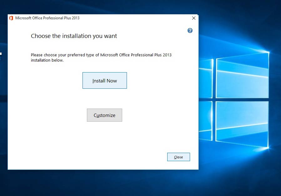The width and height of the screenshot is (281, 196).
Task: Click the title 'Microsoft Office Professional Plus 2013'
Action: [x=47, y=18]
